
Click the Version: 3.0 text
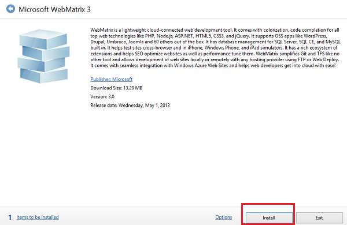[x=102, y=97]
